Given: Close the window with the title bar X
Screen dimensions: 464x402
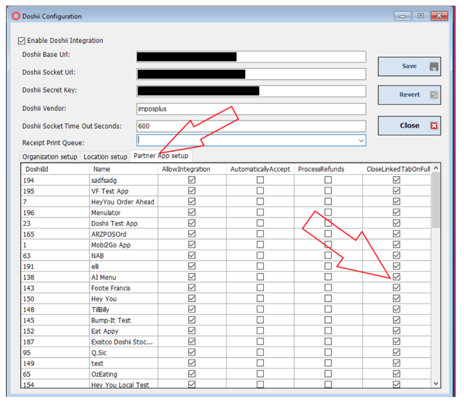Looking at the screenshot, I should pyautogui.click(x=439, y=16).
